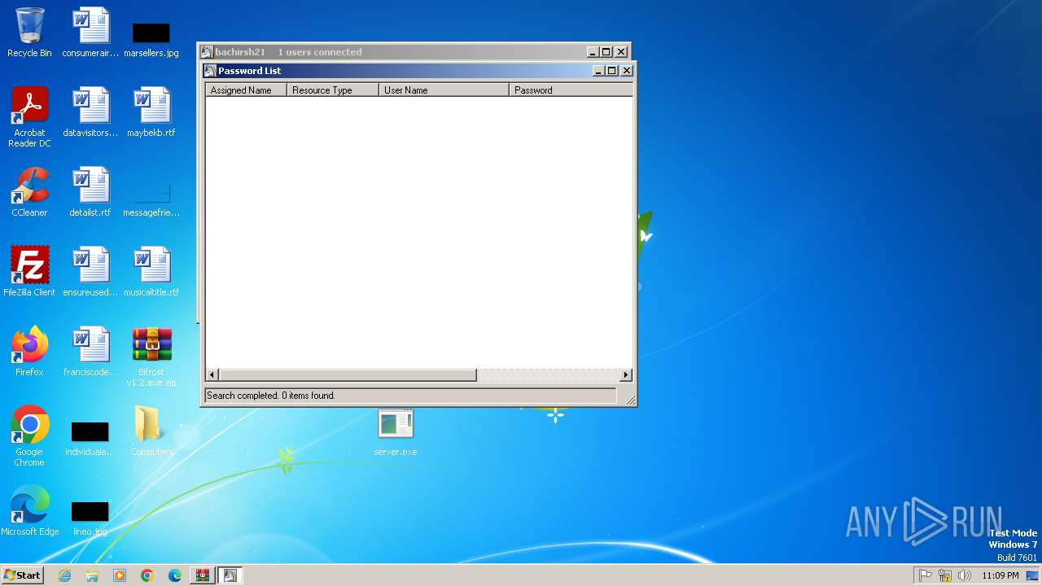Click horizontal scrollbar left arrow
Viewport: 1042px width, 586px height.
point(212,375)
